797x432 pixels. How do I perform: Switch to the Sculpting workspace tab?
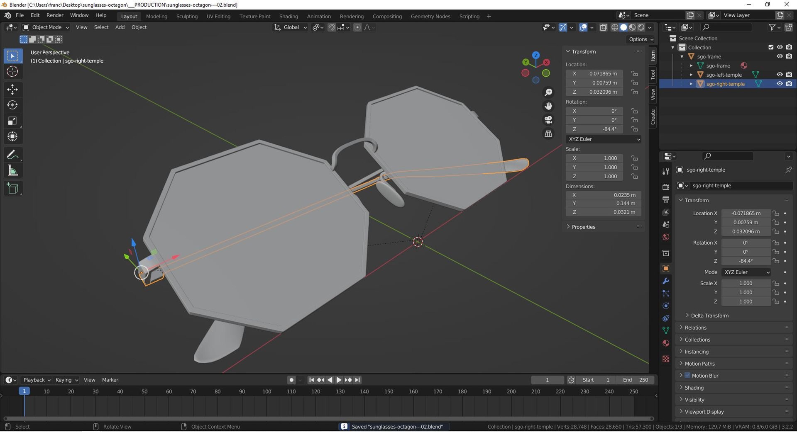point(187,16)
